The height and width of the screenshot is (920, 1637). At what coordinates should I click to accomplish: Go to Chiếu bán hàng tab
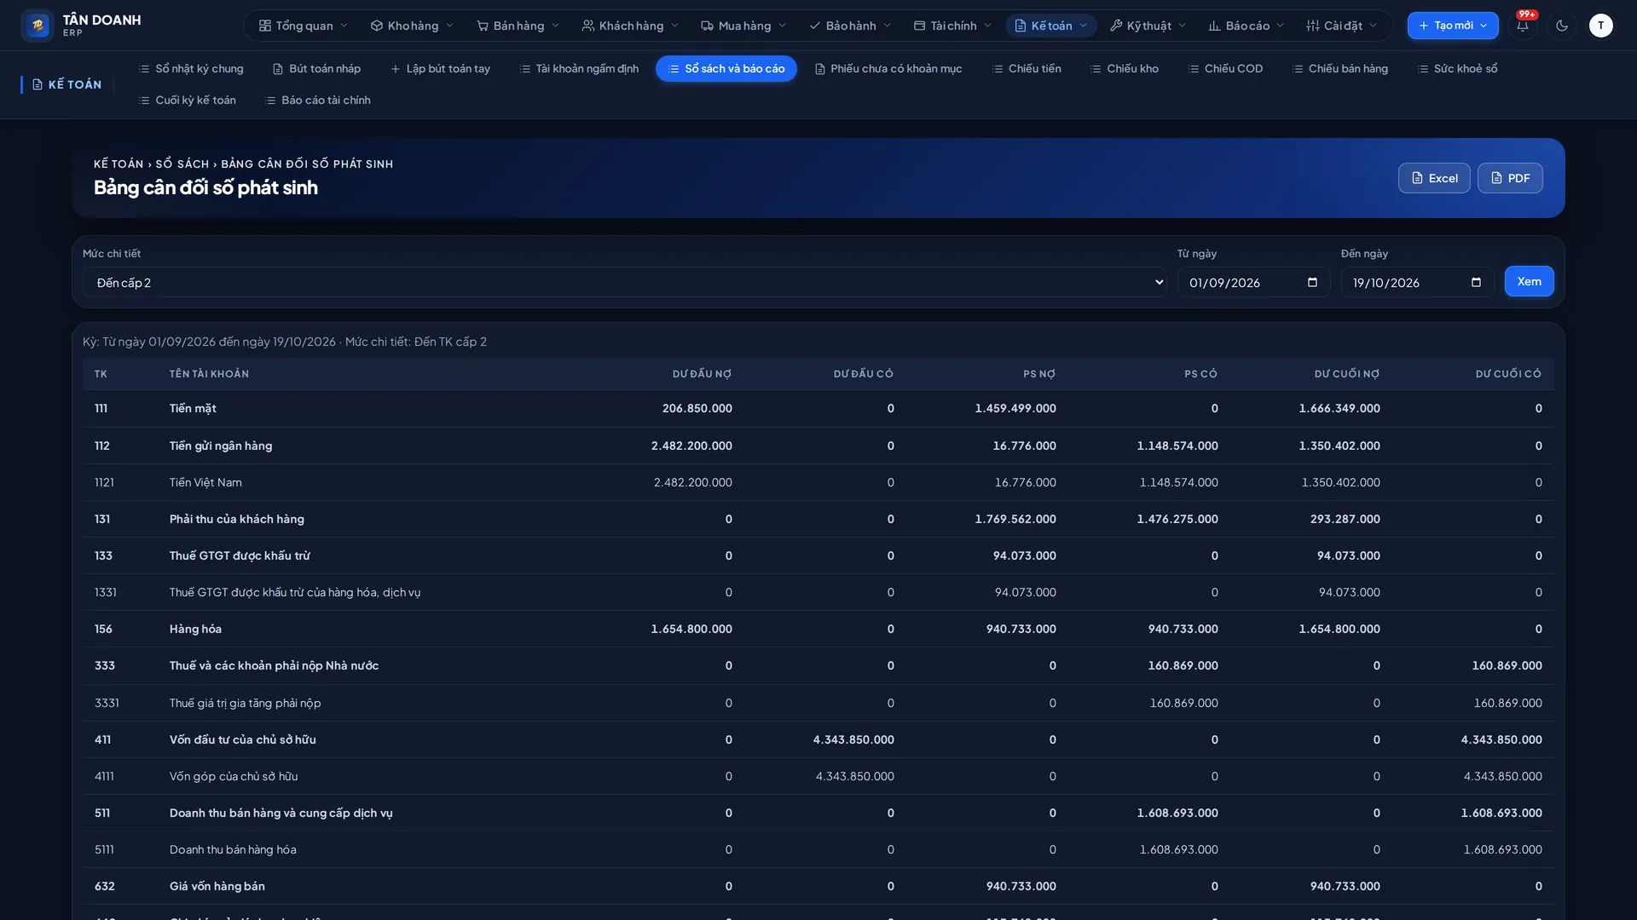pos(1340,68)
